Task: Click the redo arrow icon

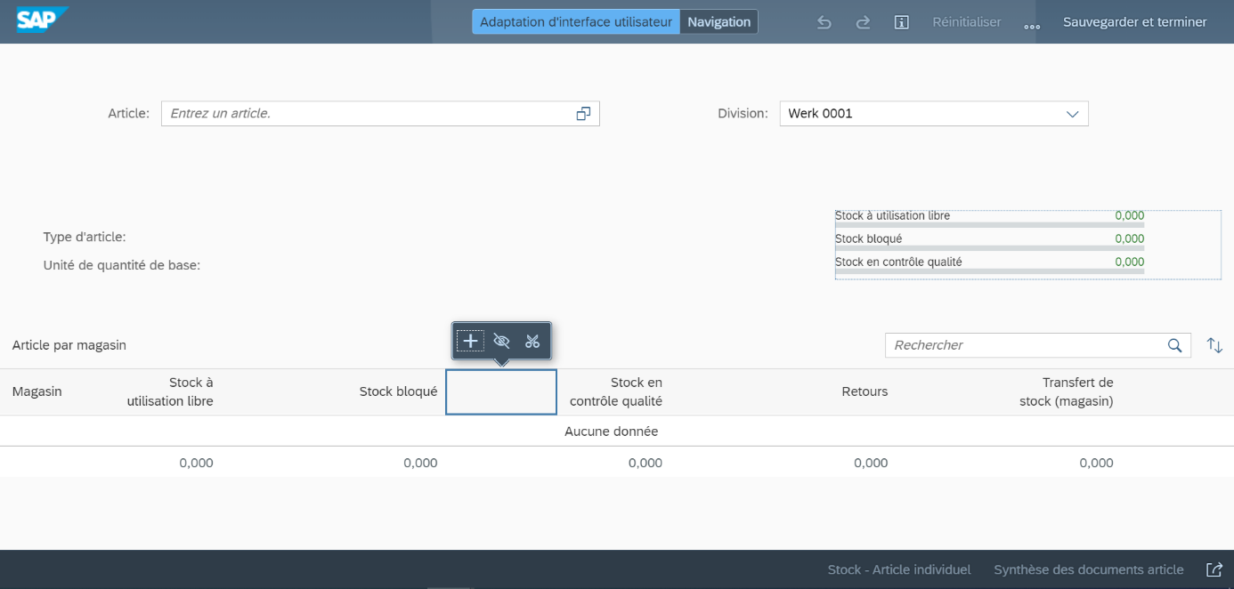Action: point(863,22)
